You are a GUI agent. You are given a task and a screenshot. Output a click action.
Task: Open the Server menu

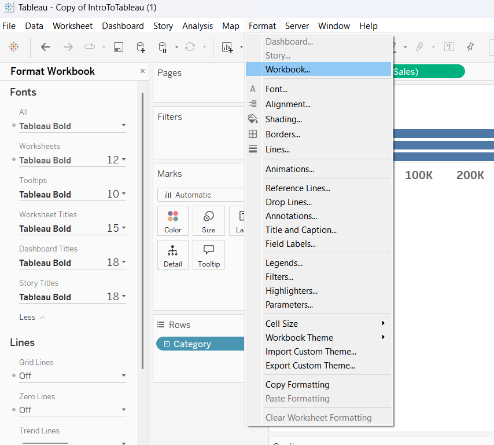point(297,26)
